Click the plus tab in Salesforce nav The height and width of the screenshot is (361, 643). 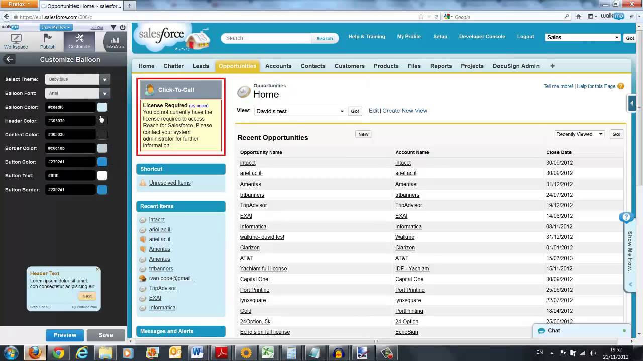click(x=552, y=66)
